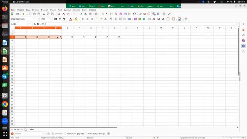Open Telegram from the dock

pyautogui.click(x=5, y=76)
